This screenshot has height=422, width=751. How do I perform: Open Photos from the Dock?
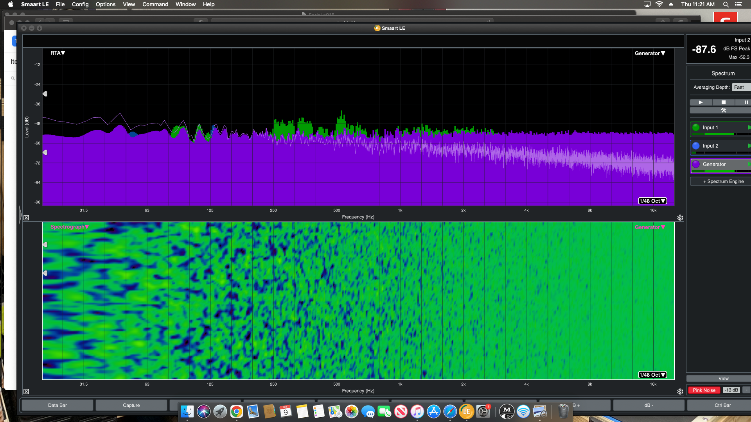click(352, 411)
